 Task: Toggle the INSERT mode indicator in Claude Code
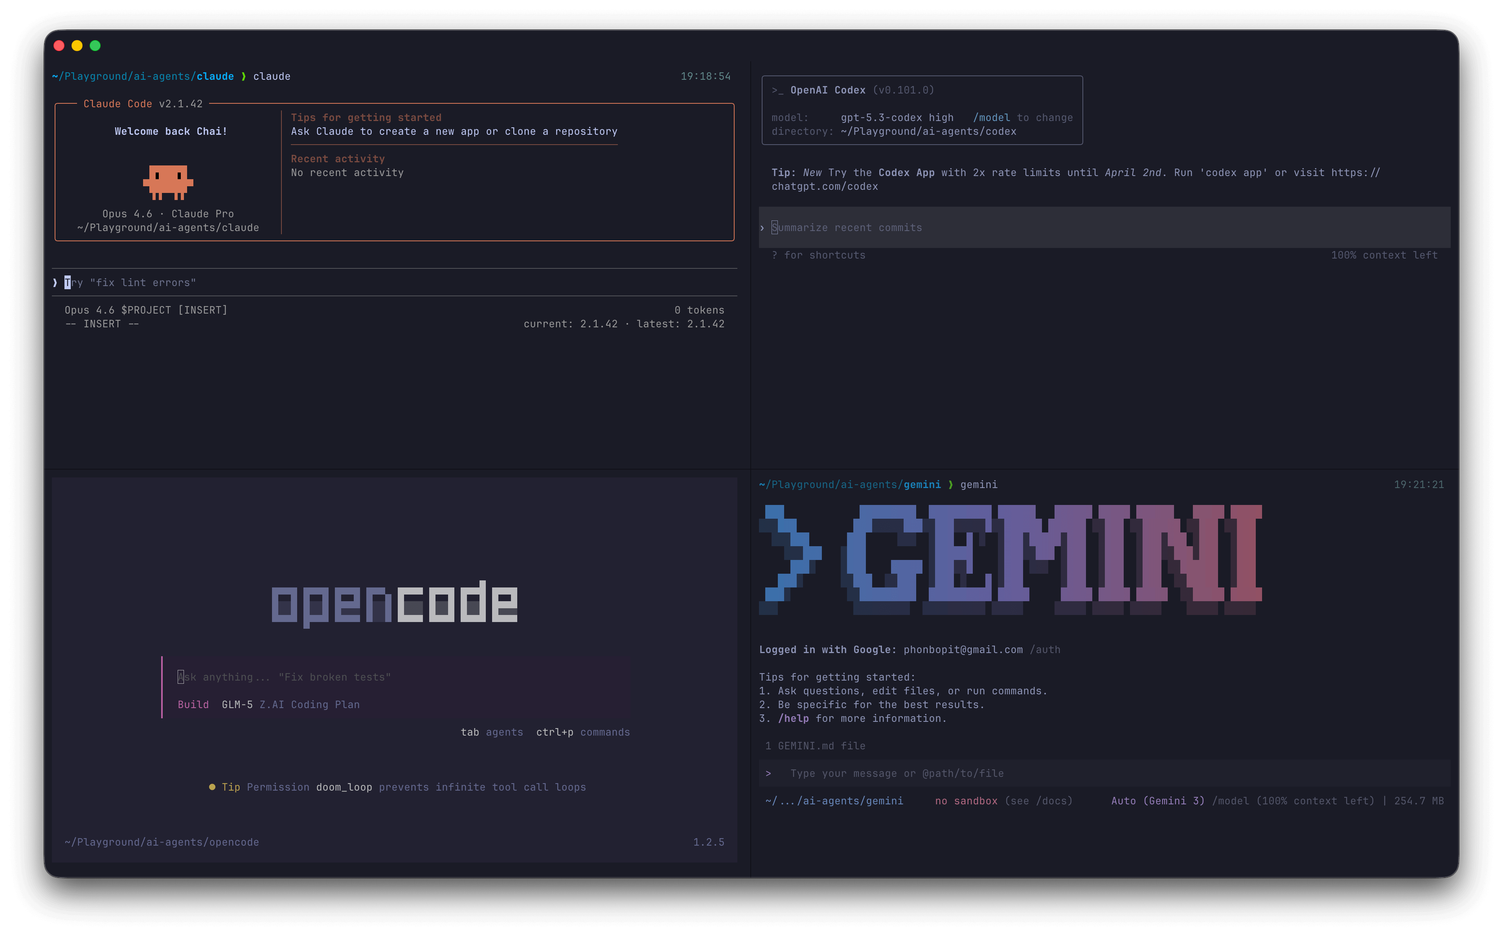tap(101, 323)
